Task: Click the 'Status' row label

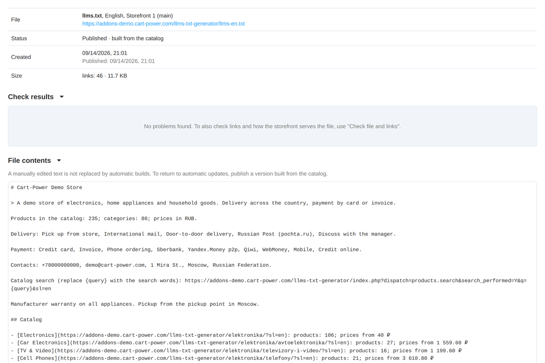Action: pos(19,39)
